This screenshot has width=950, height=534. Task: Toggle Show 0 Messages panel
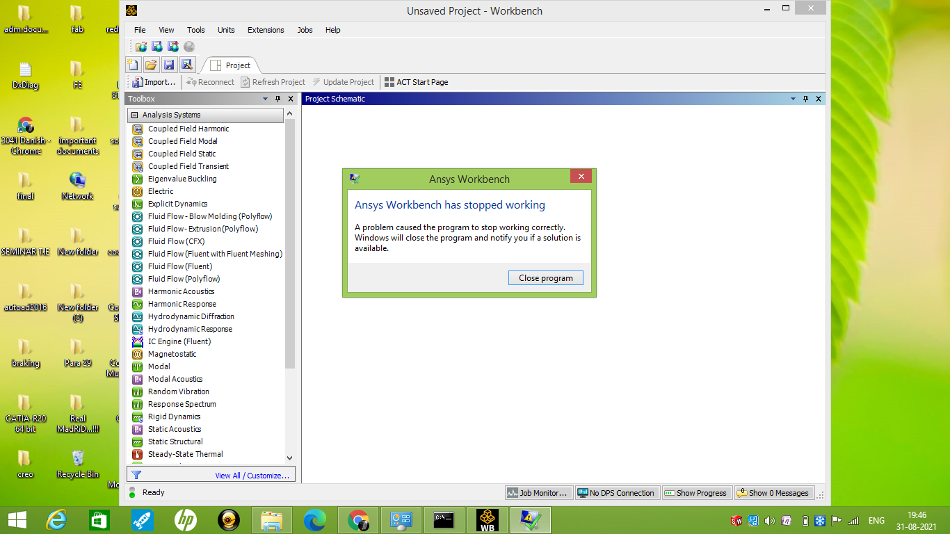coord(773,493)
